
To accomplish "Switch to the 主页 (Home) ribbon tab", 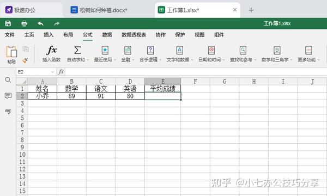I will tap(29, 35).
